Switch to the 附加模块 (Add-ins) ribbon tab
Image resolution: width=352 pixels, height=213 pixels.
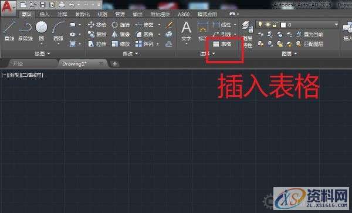coord(160,15)
